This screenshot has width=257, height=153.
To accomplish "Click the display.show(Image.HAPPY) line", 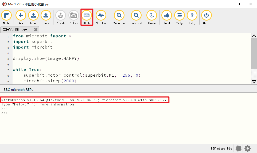I will point(46,58).
